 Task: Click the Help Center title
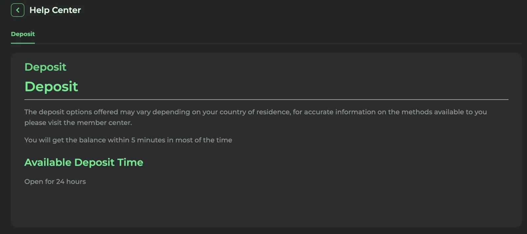[55, 10]
